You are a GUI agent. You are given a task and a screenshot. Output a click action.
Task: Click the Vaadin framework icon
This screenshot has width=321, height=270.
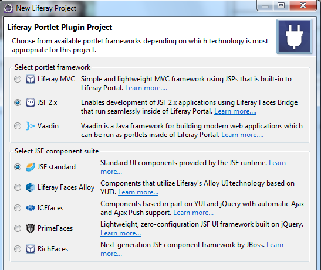click(31, 126)
